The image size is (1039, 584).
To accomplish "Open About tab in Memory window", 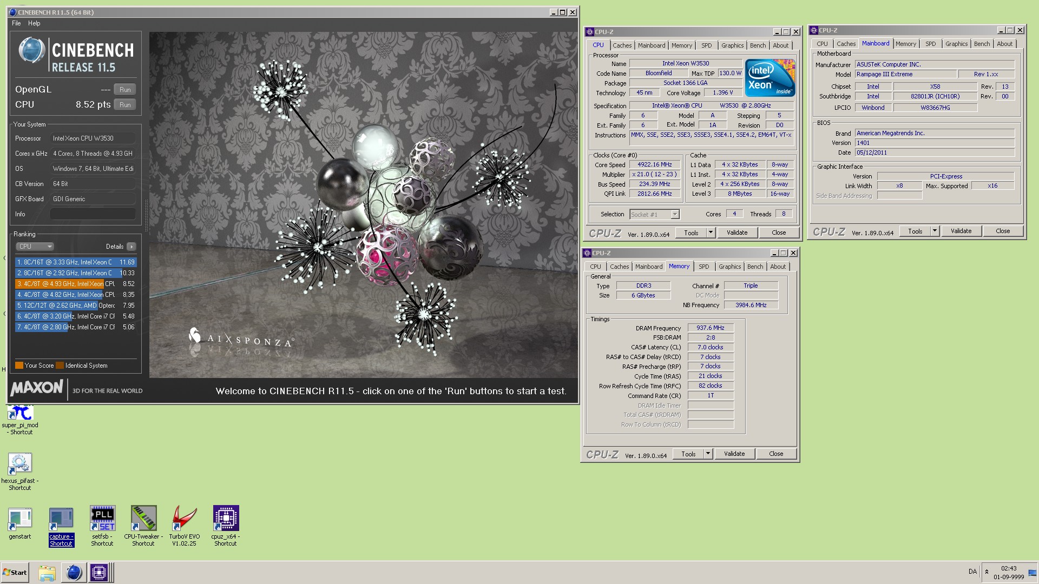I will pos(778,267).
